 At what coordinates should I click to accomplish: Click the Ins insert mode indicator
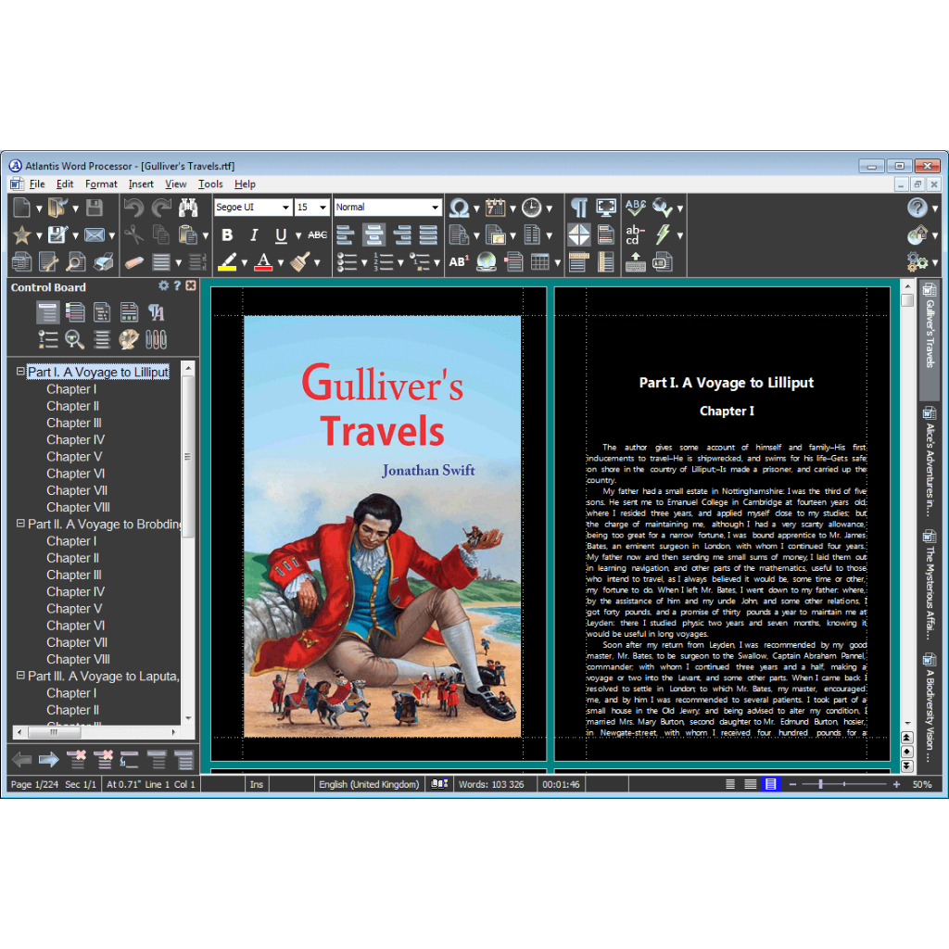click(x=257, y=784)
